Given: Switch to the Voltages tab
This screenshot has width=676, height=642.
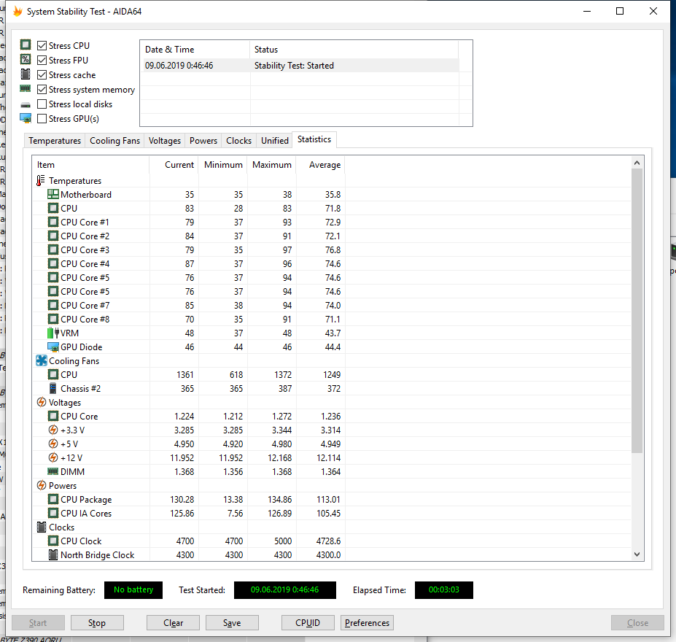Looking at the screenshot, I should (x=165, y=141).
